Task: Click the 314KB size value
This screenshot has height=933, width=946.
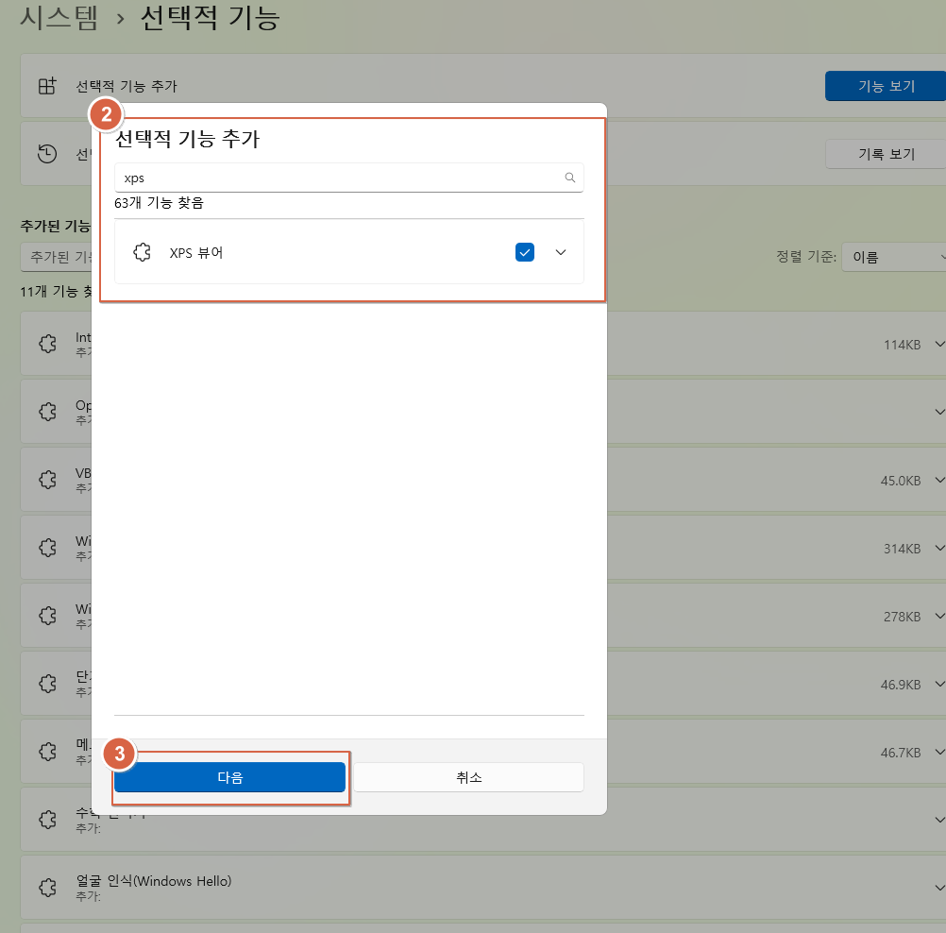Action: [x=902, y=549]
